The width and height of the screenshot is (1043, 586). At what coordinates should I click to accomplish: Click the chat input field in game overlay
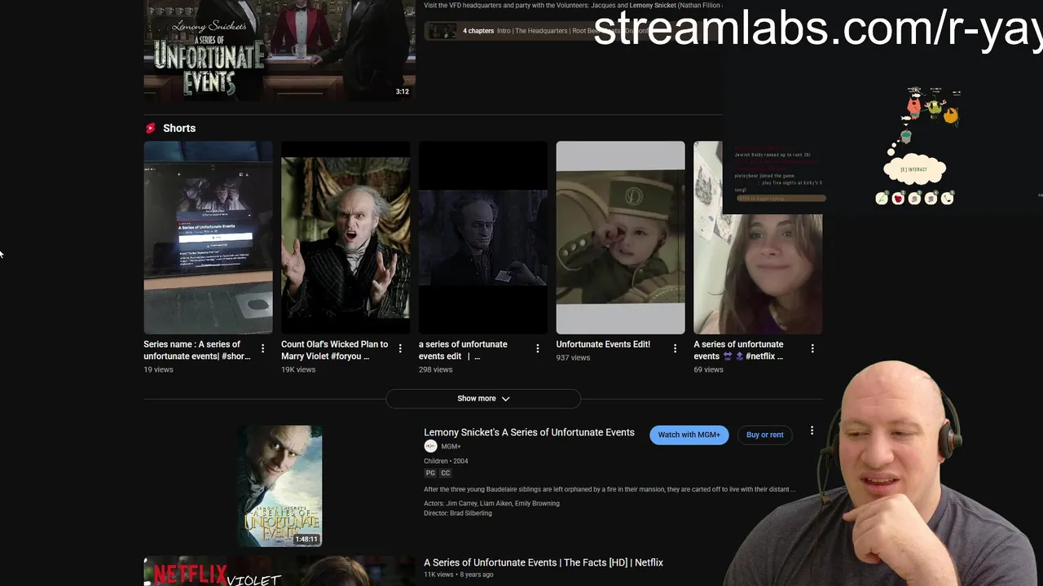[780, 199]
